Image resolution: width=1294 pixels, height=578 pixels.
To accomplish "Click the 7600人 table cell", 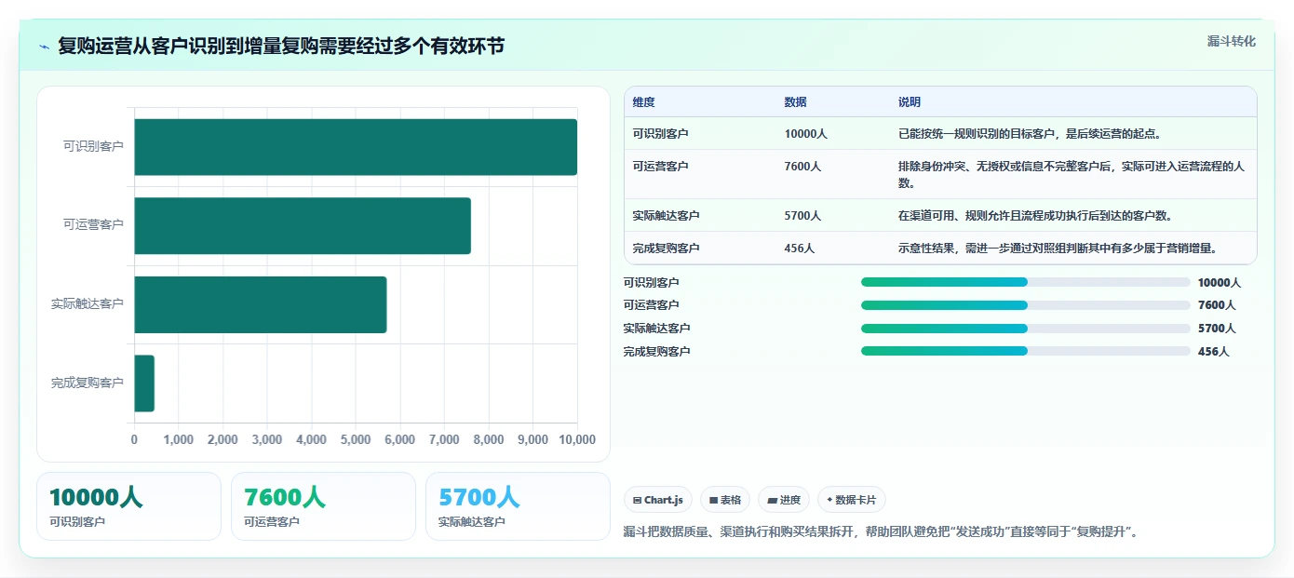I will 803,167.
